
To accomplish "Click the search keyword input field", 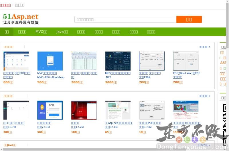I will (x=125, y=19).
